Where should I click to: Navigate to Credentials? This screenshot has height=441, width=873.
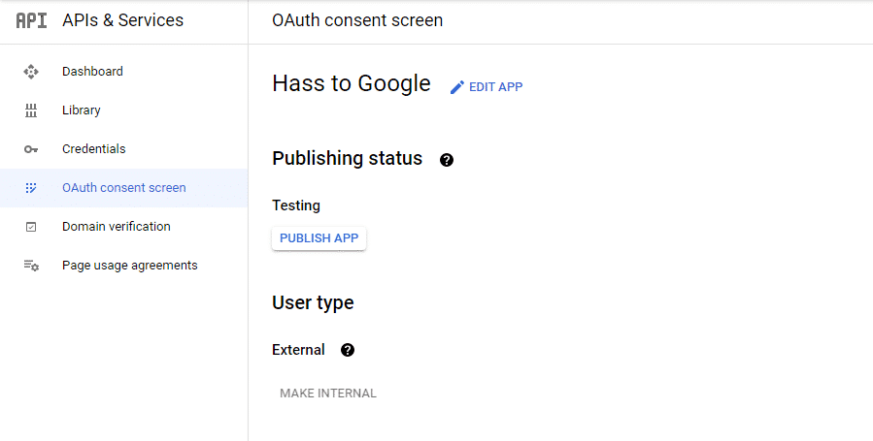click(94, 149)
